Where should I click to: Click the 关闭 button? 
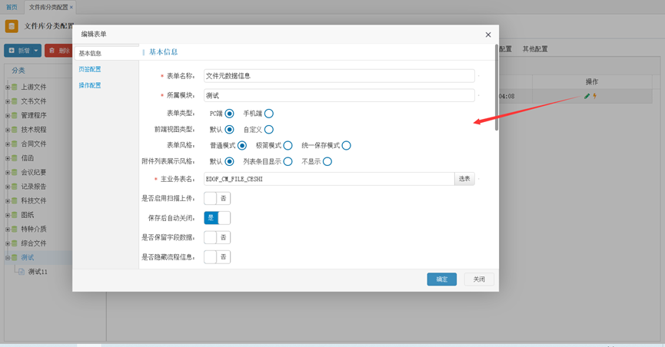coord(479,279)
